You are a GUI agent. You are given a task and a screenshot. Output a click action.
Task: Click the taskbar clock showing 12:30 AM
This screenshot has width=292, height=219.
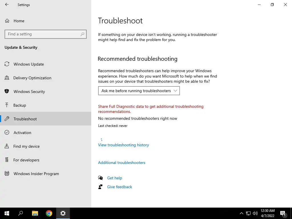[x=267, y=213]
